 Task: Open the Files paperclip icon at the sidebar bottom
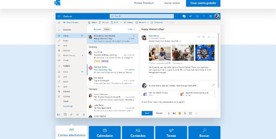(x=84, y=114)
